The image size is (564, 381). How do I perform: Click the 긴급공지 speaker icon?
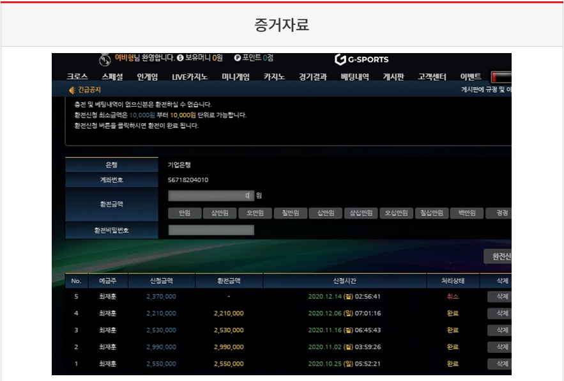[x=72, y=90]
